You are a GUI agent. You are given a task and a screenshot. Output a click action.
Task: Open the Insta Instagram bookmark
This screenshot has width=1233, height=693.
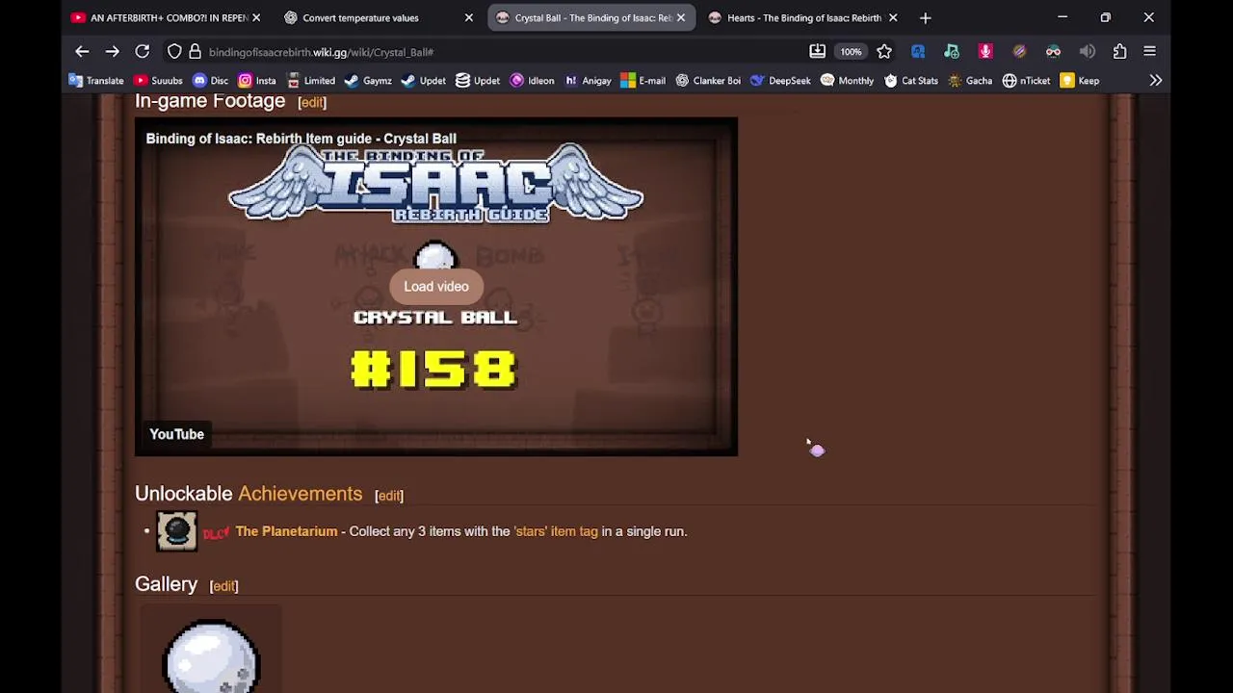pos(256,81)
